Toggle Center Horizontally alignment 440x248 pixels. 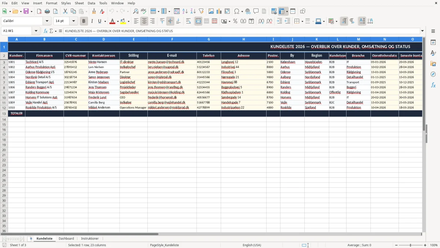coord(144,21)
